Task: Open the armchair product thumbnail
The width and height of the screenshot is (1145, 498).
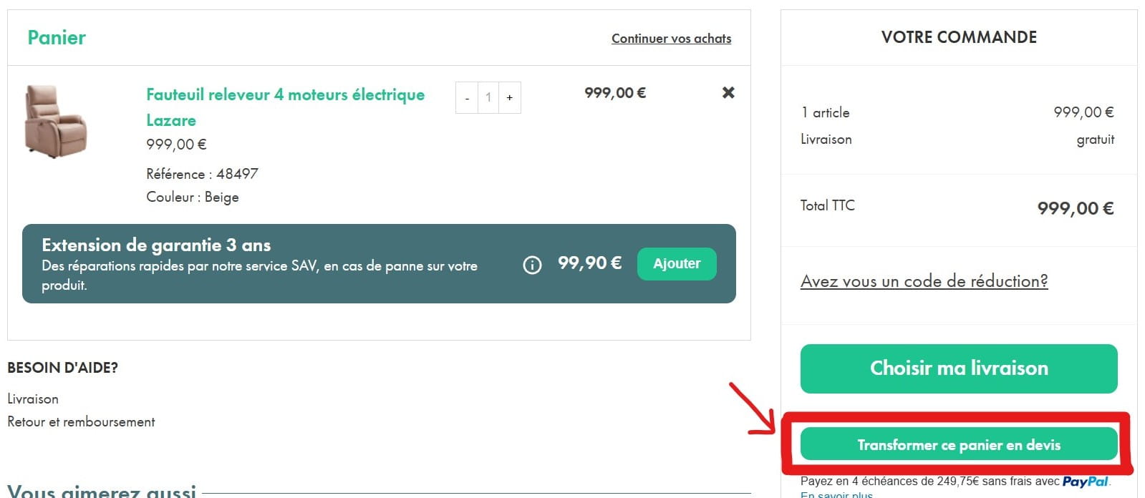Action: coord(55,120)
